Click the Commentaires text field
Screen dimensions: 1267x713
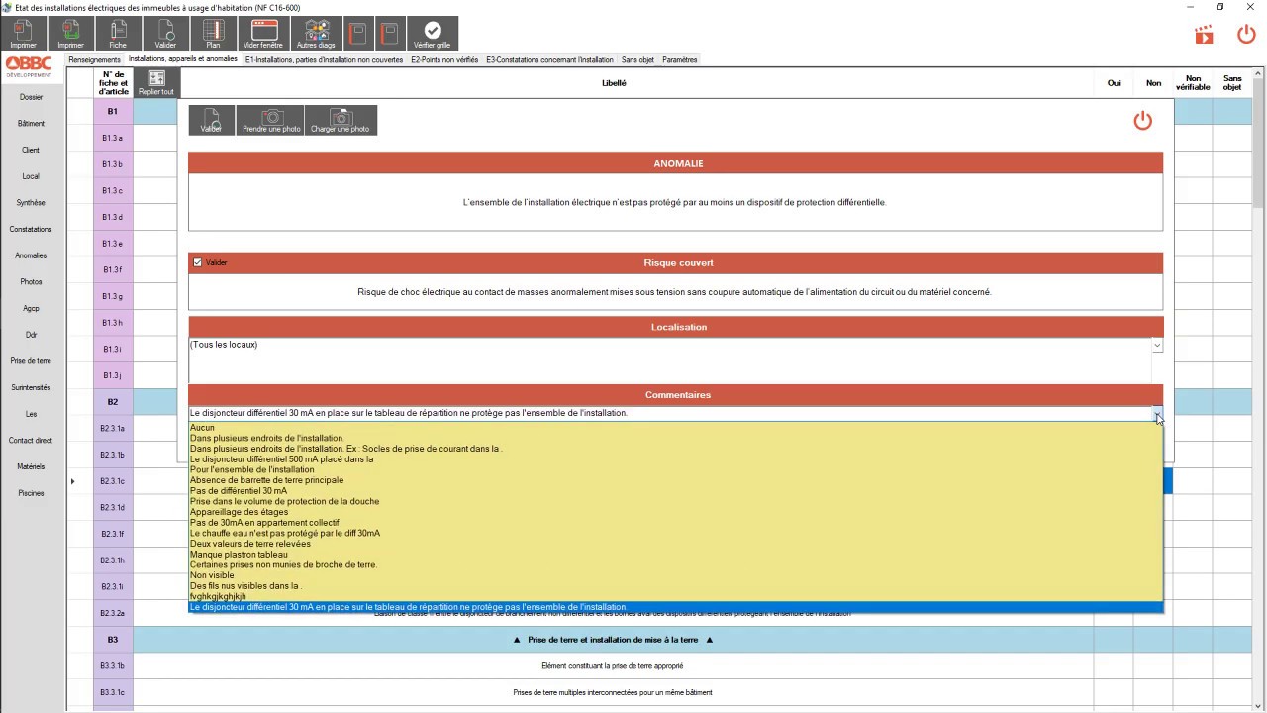coord(670,413)
